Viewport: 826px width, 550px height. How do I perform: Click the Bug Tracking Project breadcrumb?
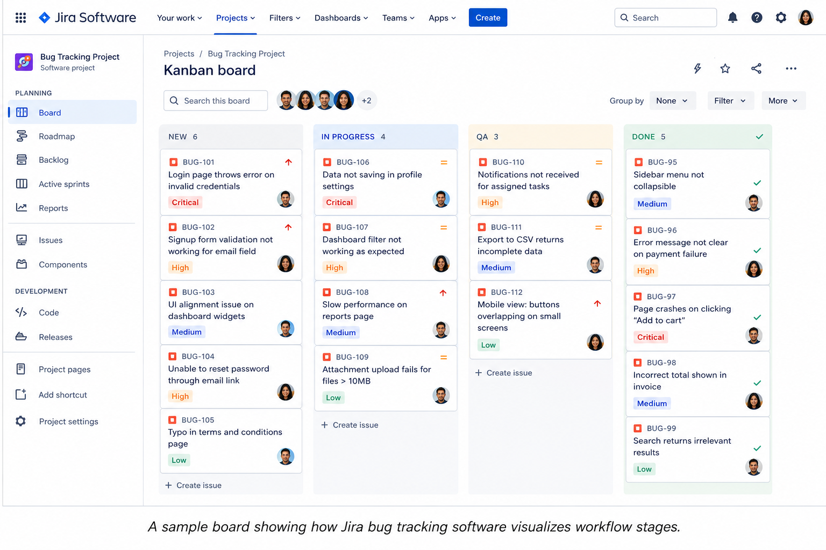coord(246,54)
